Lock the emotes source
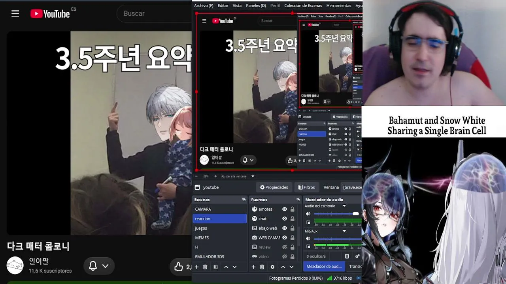This screenshot has width=506, height=284. pos(293,209)
